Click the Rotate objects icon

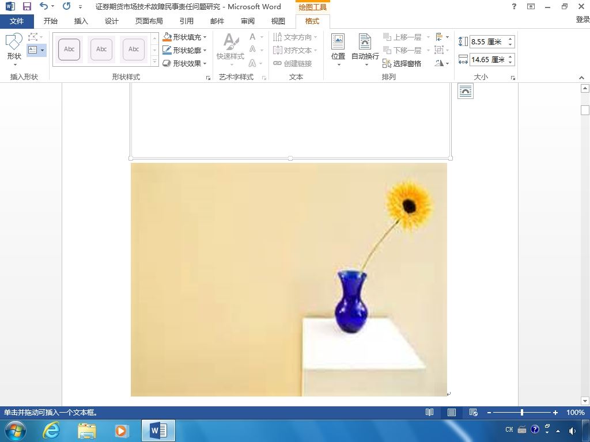coord(439,63)
